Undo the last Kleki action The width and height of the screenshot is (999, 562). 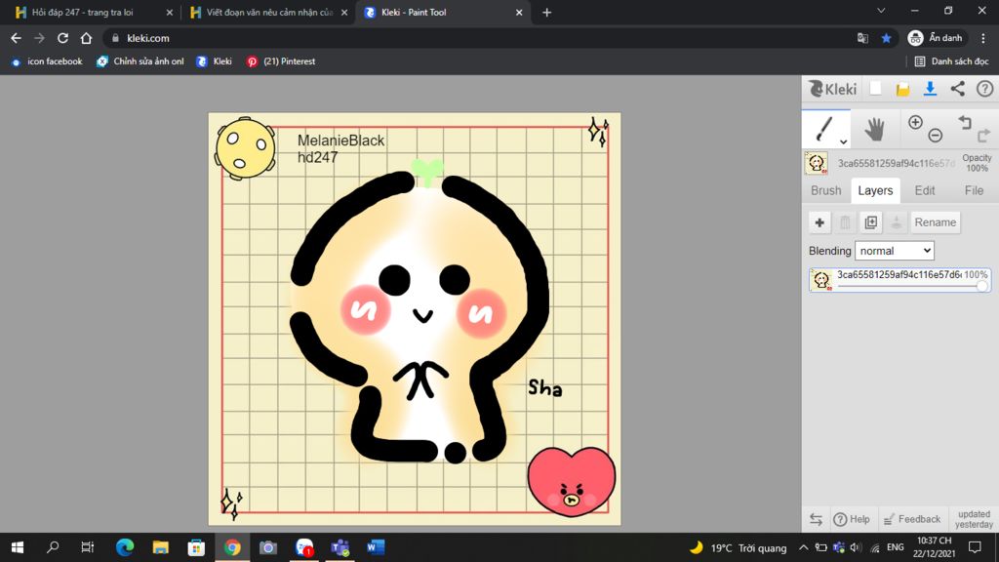(965, 122)
